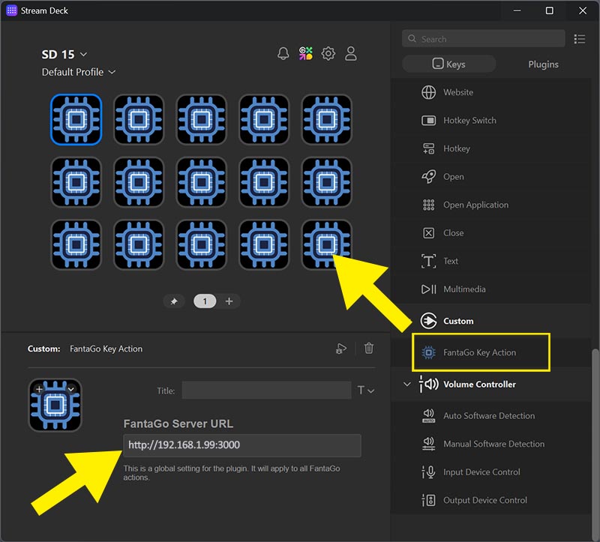Click the FantaGo Server URL field
Image resolution: width=600 pixels, height=542 pixels.
click(241, 445)
